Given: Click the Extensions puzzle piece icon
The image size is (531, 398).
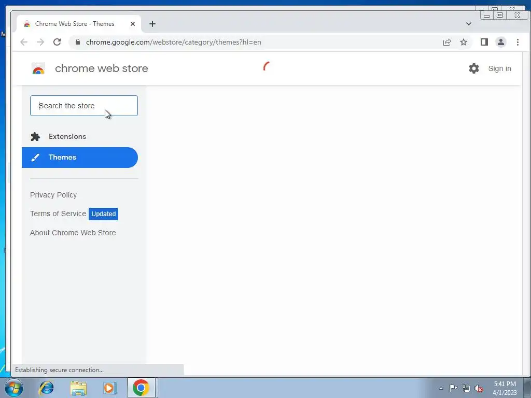Looking at the screenshot, I should [x=35, y=136].
